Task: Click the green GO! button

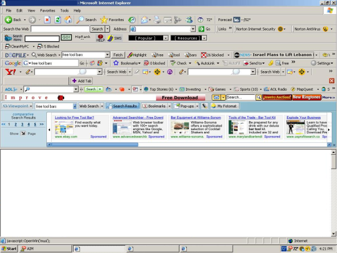Action: [66, 37]
